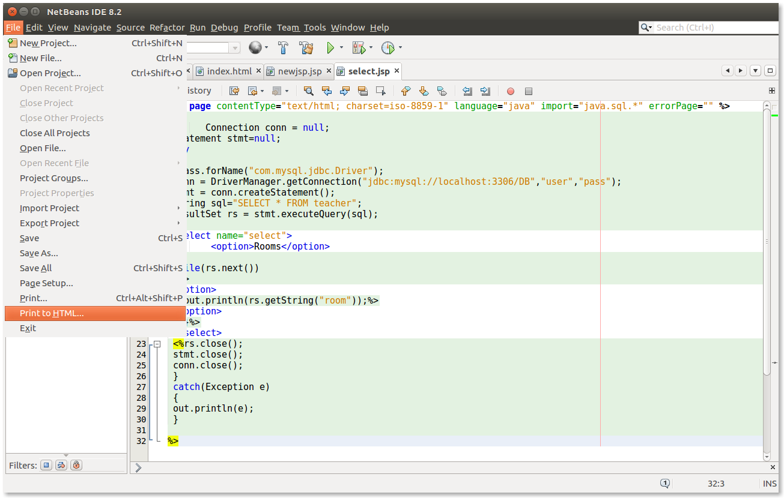Click the Next Bookmark icon
784x498 pixels.
(424, 91)
